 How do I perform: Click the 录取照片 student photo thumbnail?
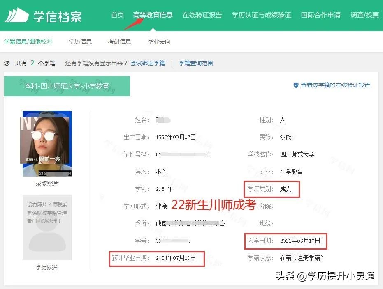pyautogui.click(x=46, y=144)
